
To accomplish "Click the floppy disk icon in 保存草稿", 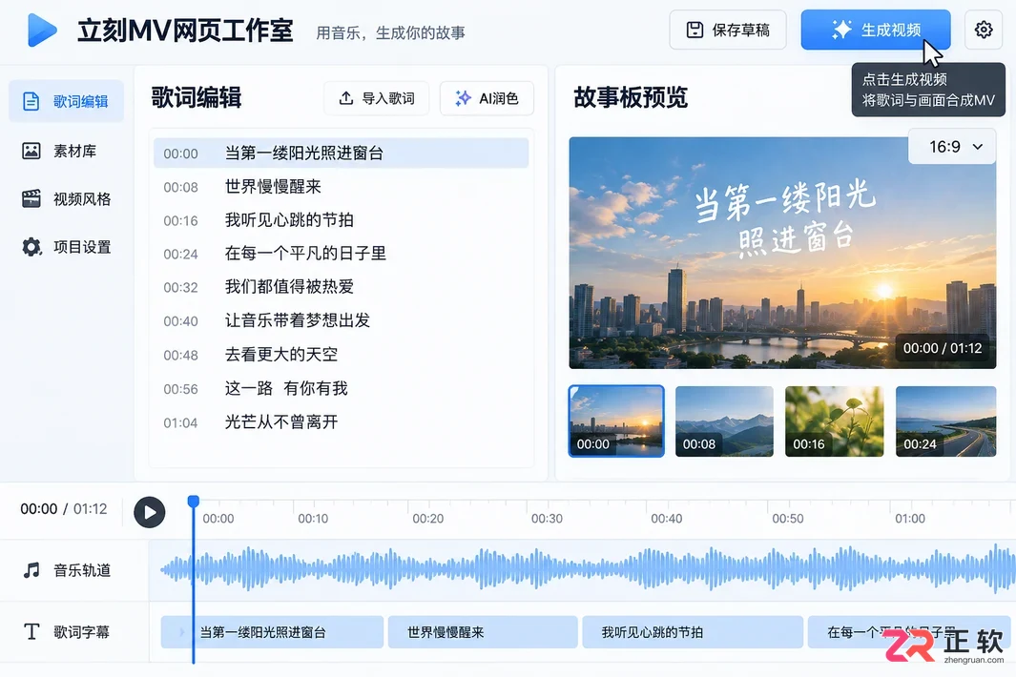I will click(695, 30).
